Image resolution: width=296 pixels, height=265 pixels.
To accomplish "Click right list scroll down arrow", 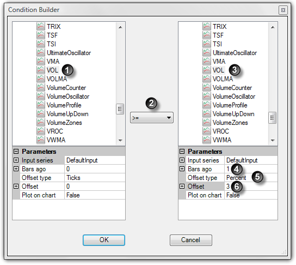I will point(273,140).
